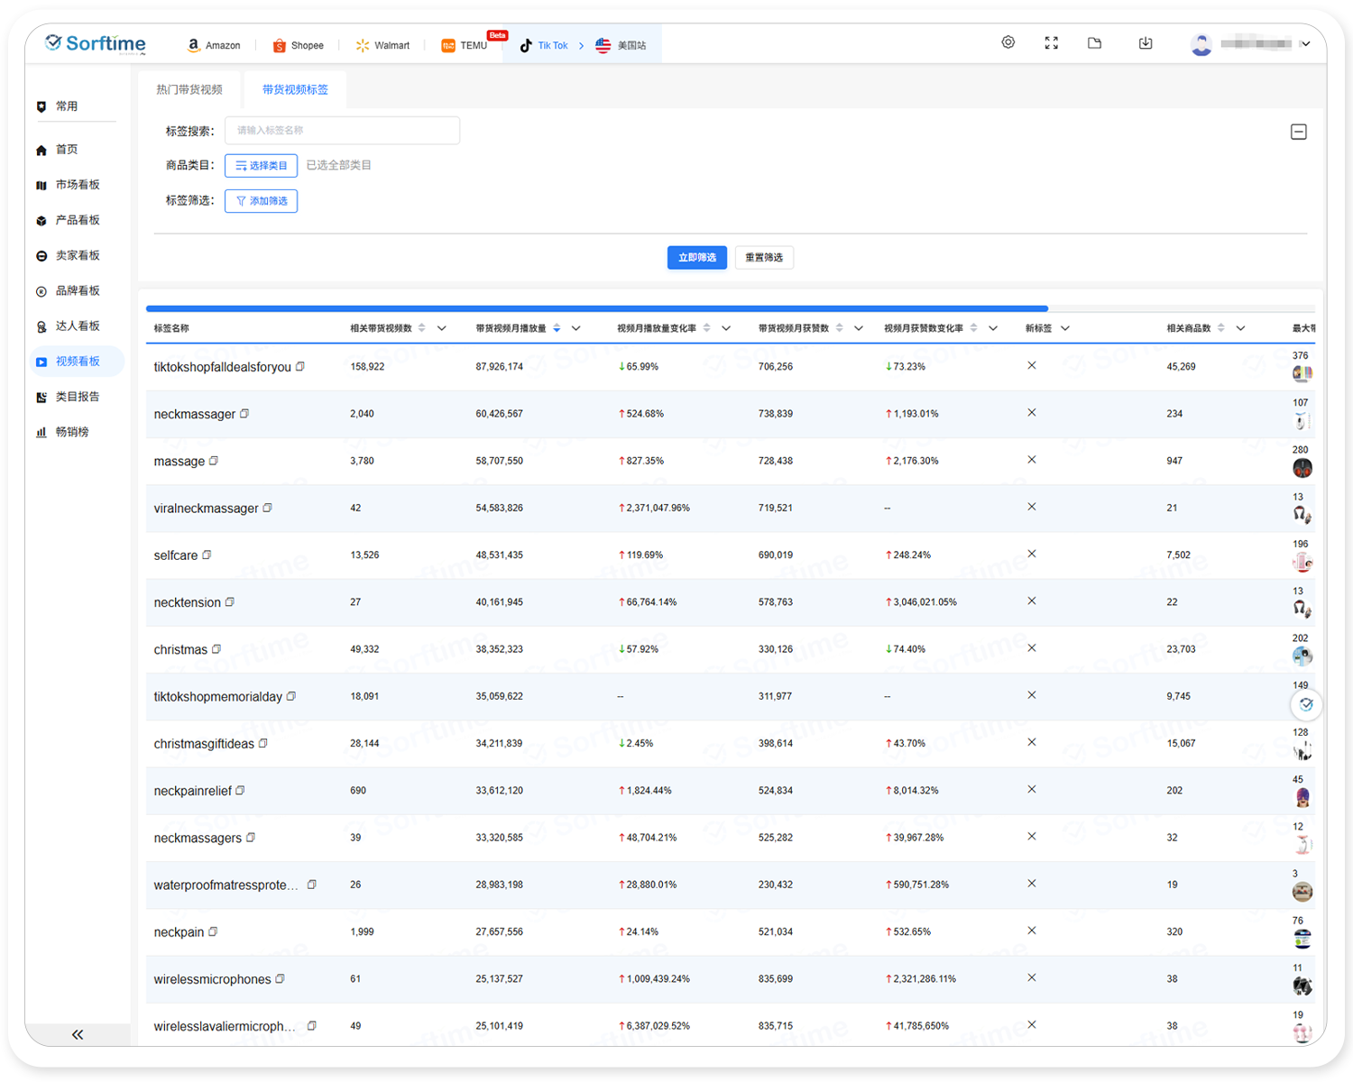Open the account dropdown arrow
The width and height of the screenshot is (1353, 1082).
pyautogui.click(x=1305, y=44)
